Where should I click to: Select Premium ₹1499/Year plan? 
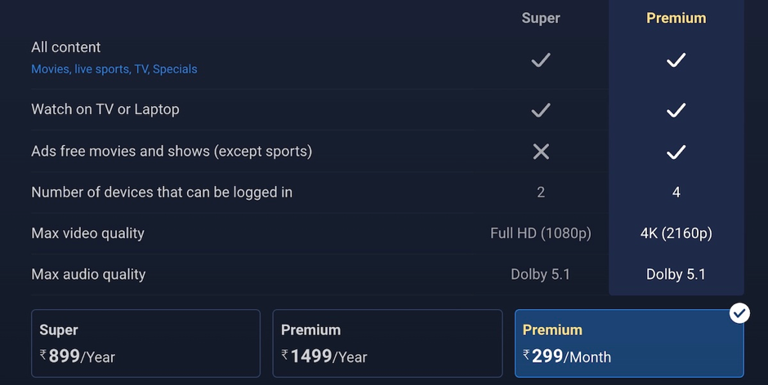coord(387,343)
